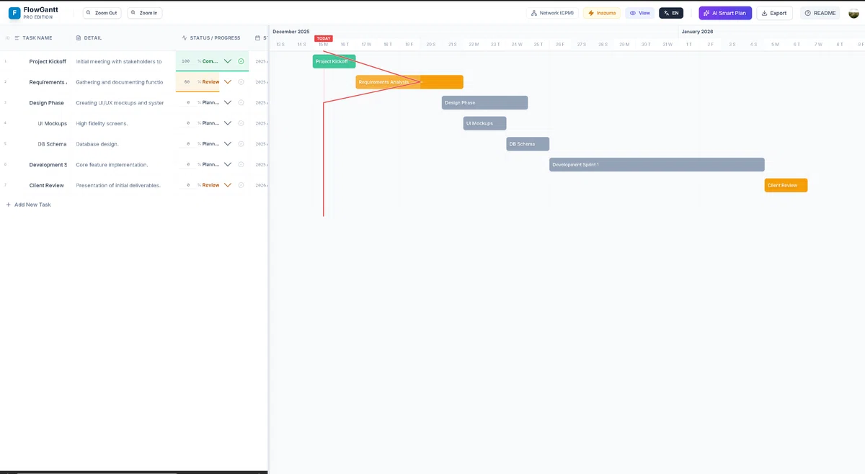This screenshot has width=865, height=474.
Task: Select the Requirements Analysis bar in the Gantt chart
Action: [x=409, y=82]
